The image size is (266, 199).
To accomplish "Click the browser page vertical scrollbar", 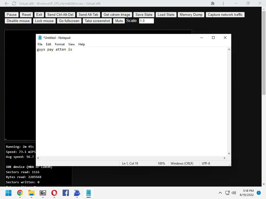I will 264,52.
